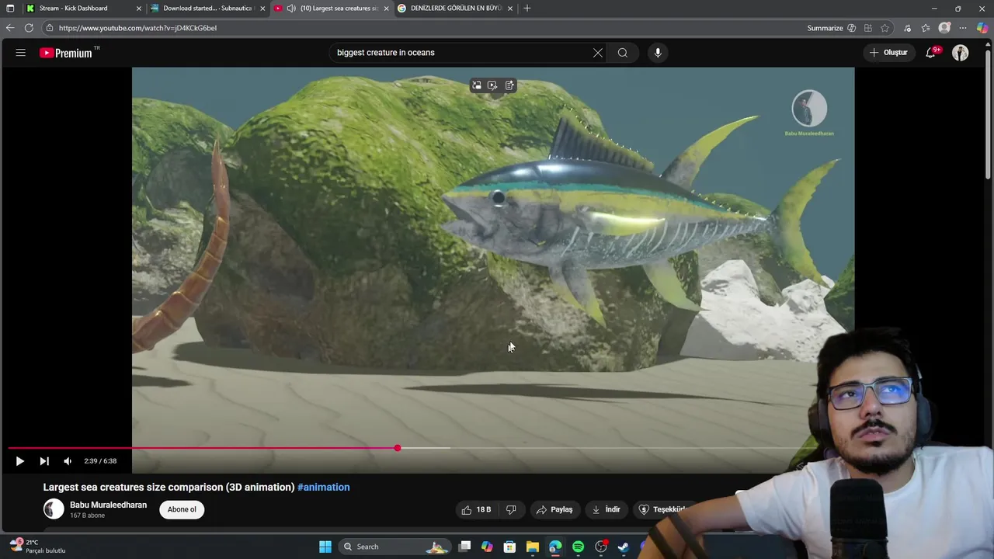Click the browser address bar URL
Viewport: 994px width, 559px height.
click(137, 28)
